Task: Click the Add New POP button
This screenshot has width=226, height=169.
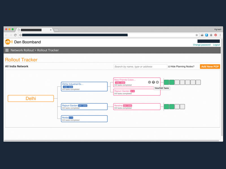Action: click(x=210, y=66)
